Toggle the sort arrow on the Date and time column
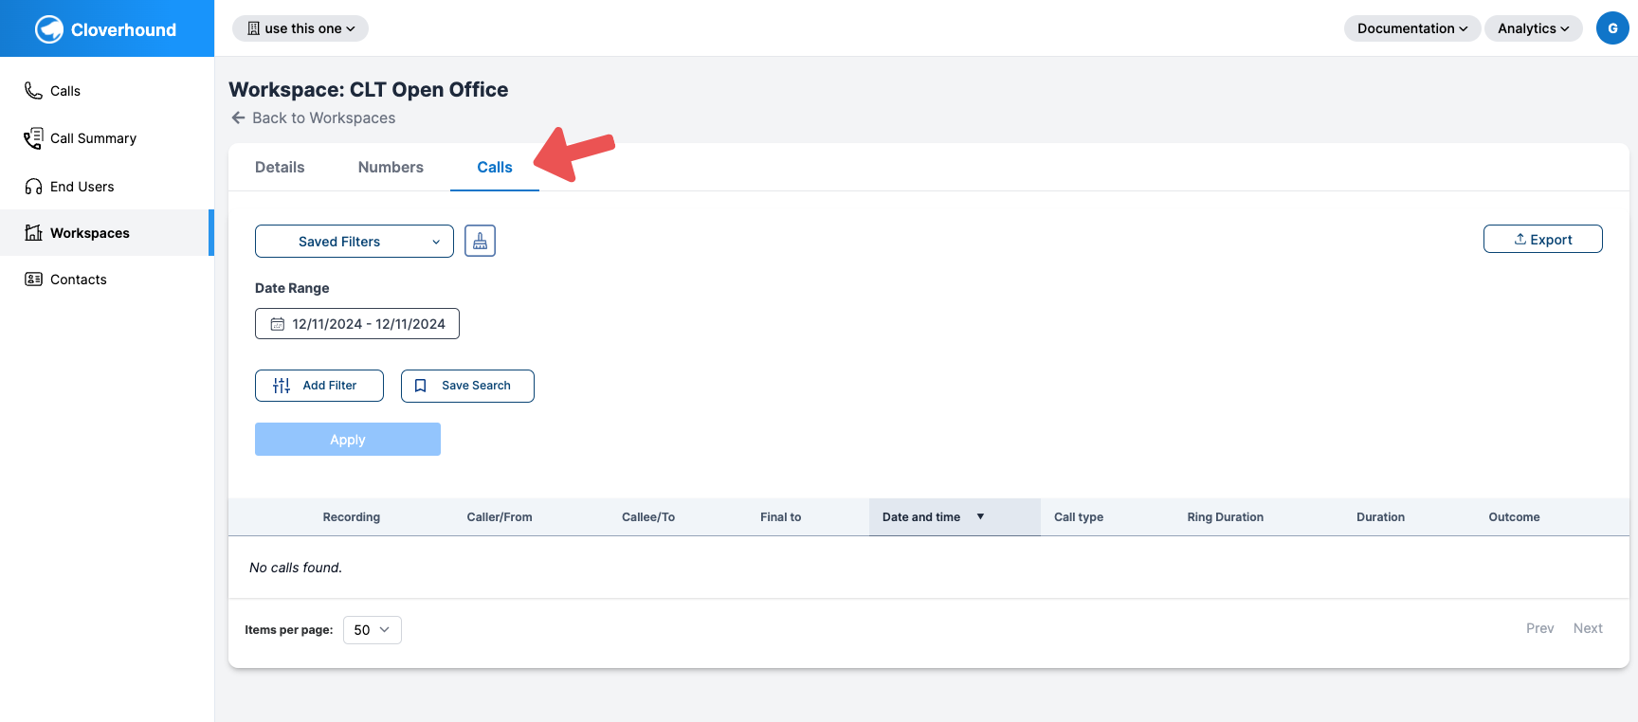 (x=980, y=516)
